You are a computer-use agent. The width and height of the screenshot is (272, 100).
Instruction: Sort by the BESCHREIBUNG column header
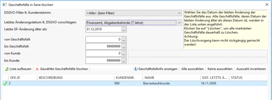(75, 78)
